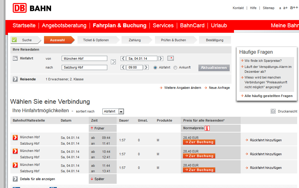Expand details for the 10:44 connection
Viewport: 299px width, 188px height.
click(x=15, y=151)
